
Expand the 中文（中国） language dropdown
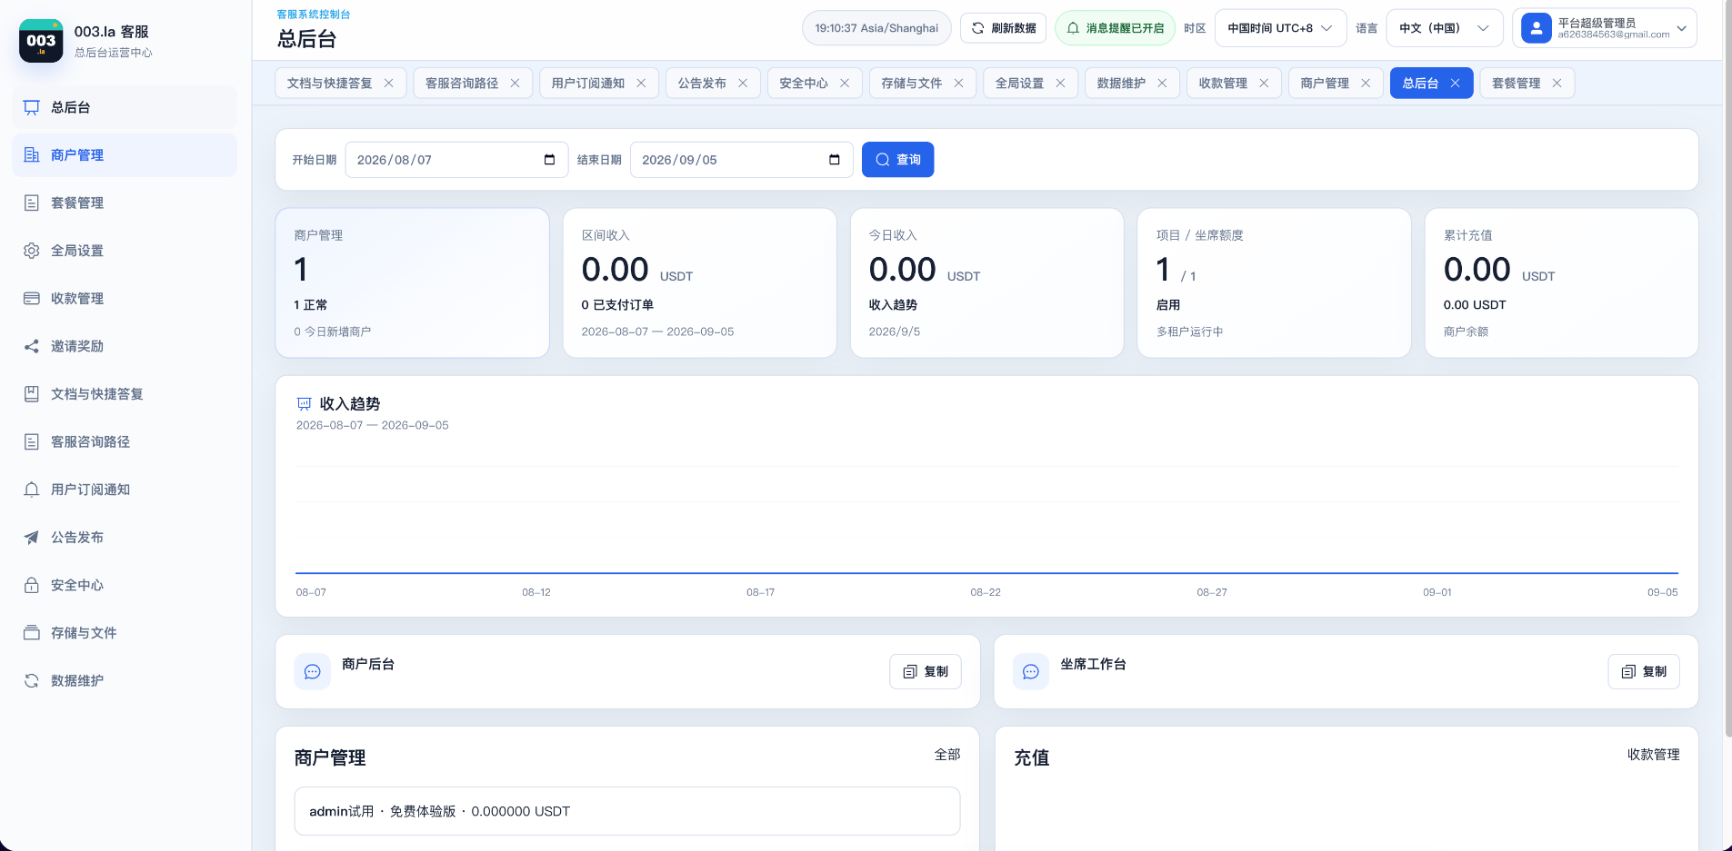click(x=1444, y=28)
